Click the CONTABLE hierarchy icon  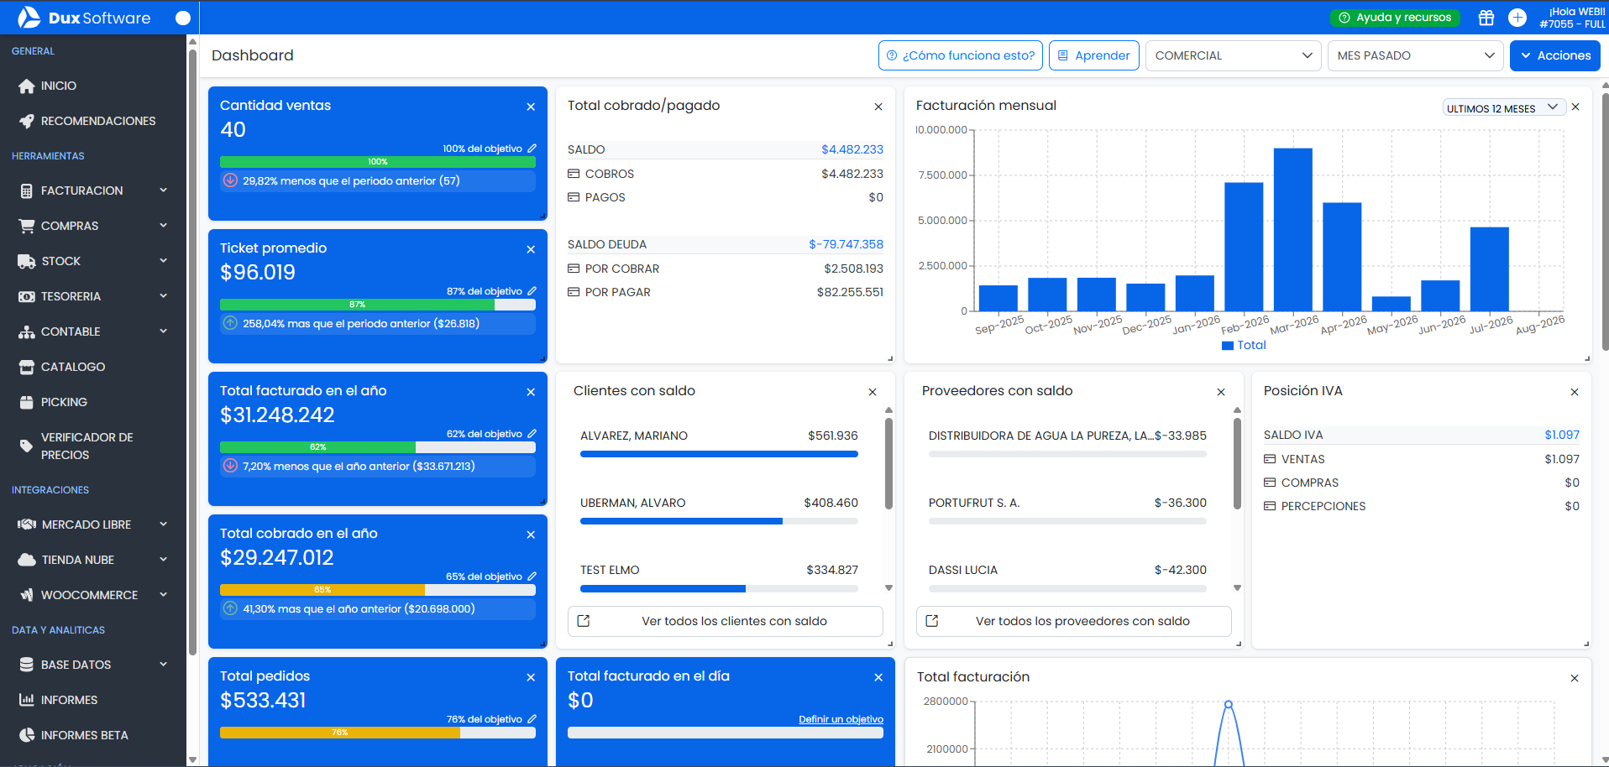tap(27, 331)
